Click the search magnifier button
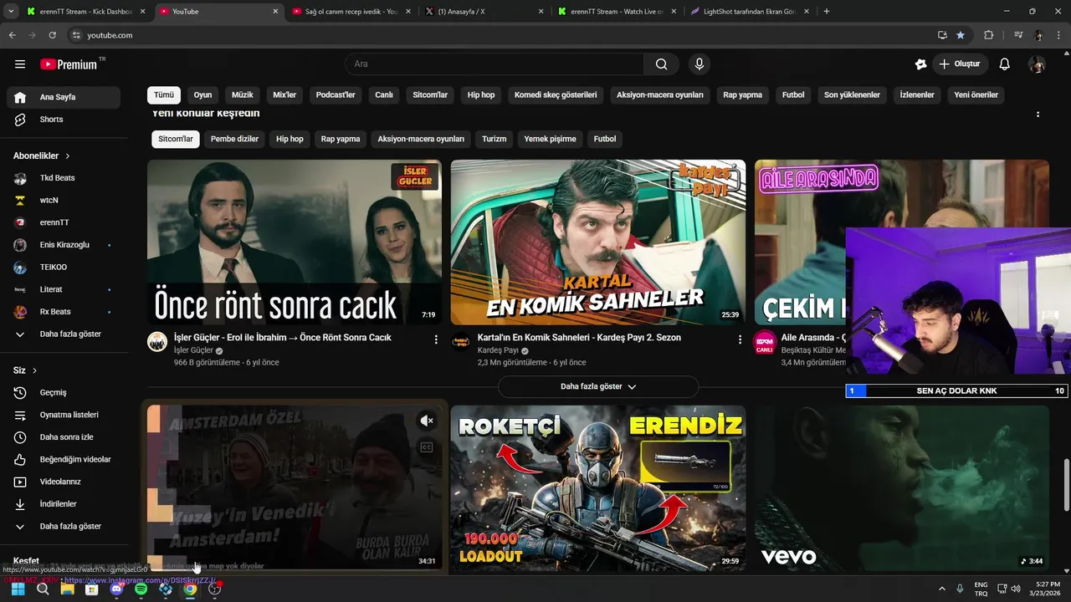The image size is (1071, 602). coord(661,64)
